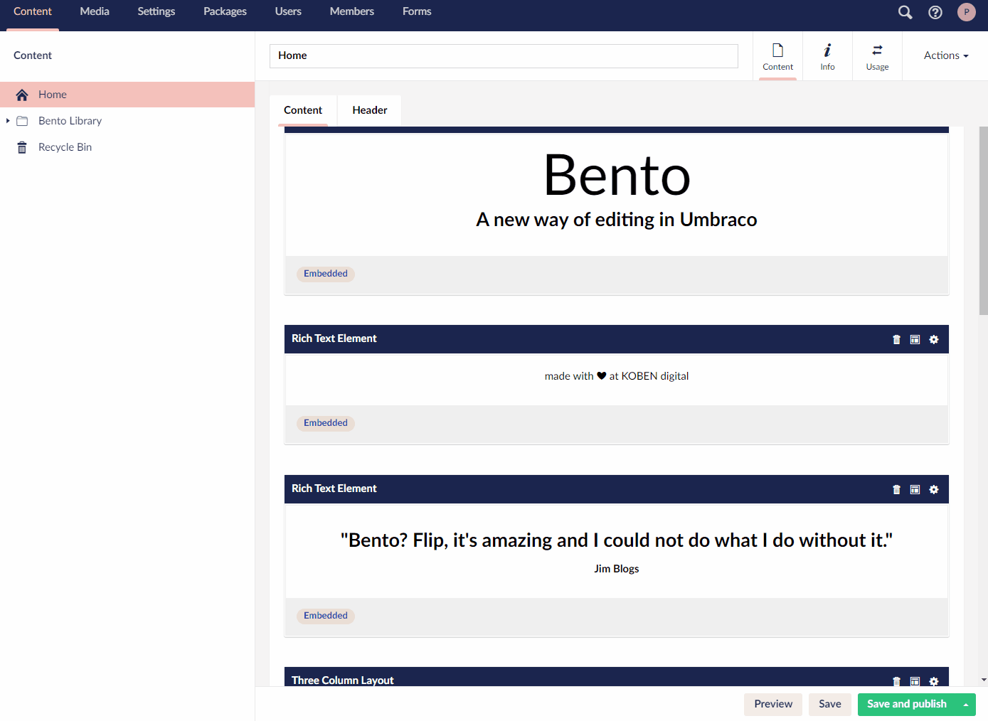Select the Content section in top navigation
Viewport: 988px width, 721px height.
pyautogui.click(x=33, y=11)
